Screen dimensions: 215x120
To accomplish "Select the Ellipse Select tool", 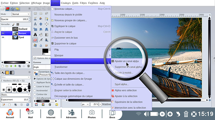I will click(41, 13).
